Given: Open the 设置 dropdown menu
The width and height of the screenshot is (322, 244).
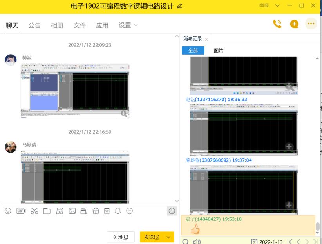Looking at the screenshot, I should coord(128,25).
